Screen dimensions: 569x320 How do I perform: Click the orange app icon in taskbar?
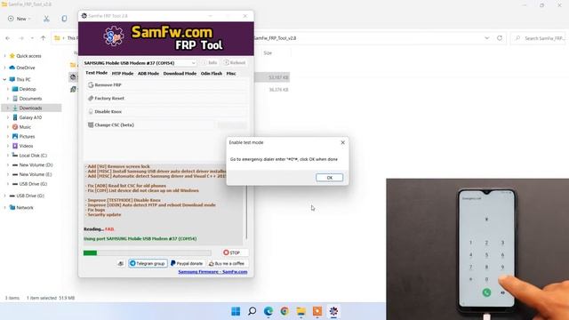tap(317, 311)
